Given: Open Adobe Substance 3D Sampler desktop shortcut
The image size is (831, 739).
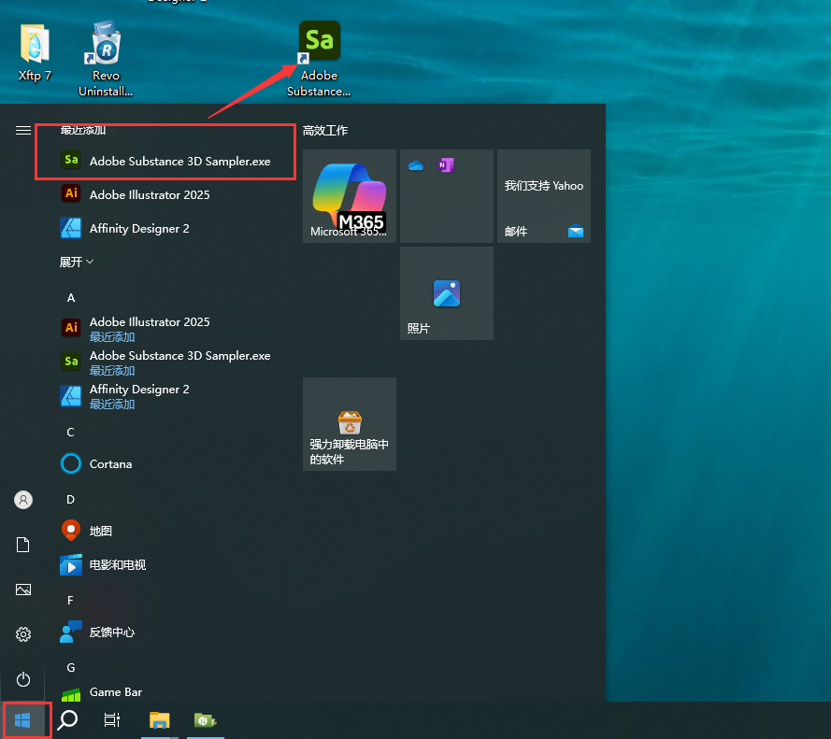Looking at the screenshot, I should tap(319, 58).
